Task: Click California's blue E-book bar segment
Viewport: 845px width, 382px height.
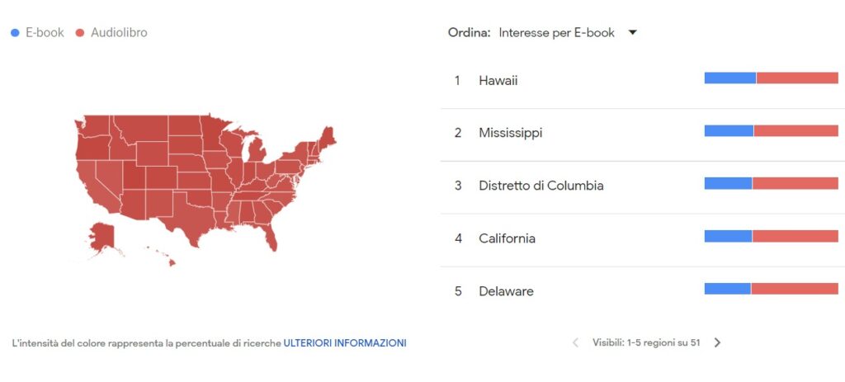Action: point(728,236)
